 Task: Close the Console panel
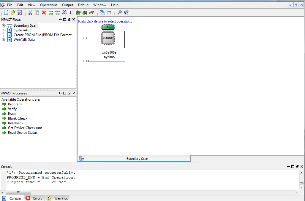tap(302, 166)
